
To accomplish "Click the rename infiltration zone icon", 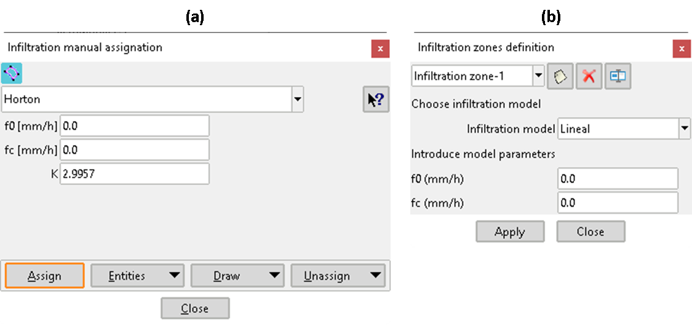I will click(618, 76).
